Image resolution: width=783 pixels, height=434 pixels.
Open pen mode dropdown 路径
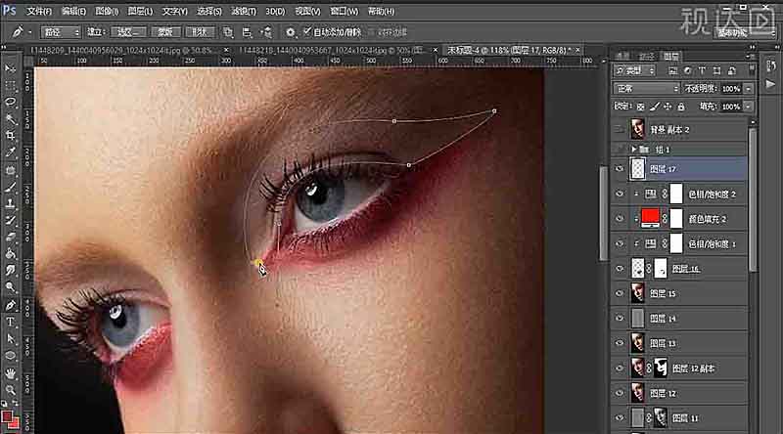[61, 32]
